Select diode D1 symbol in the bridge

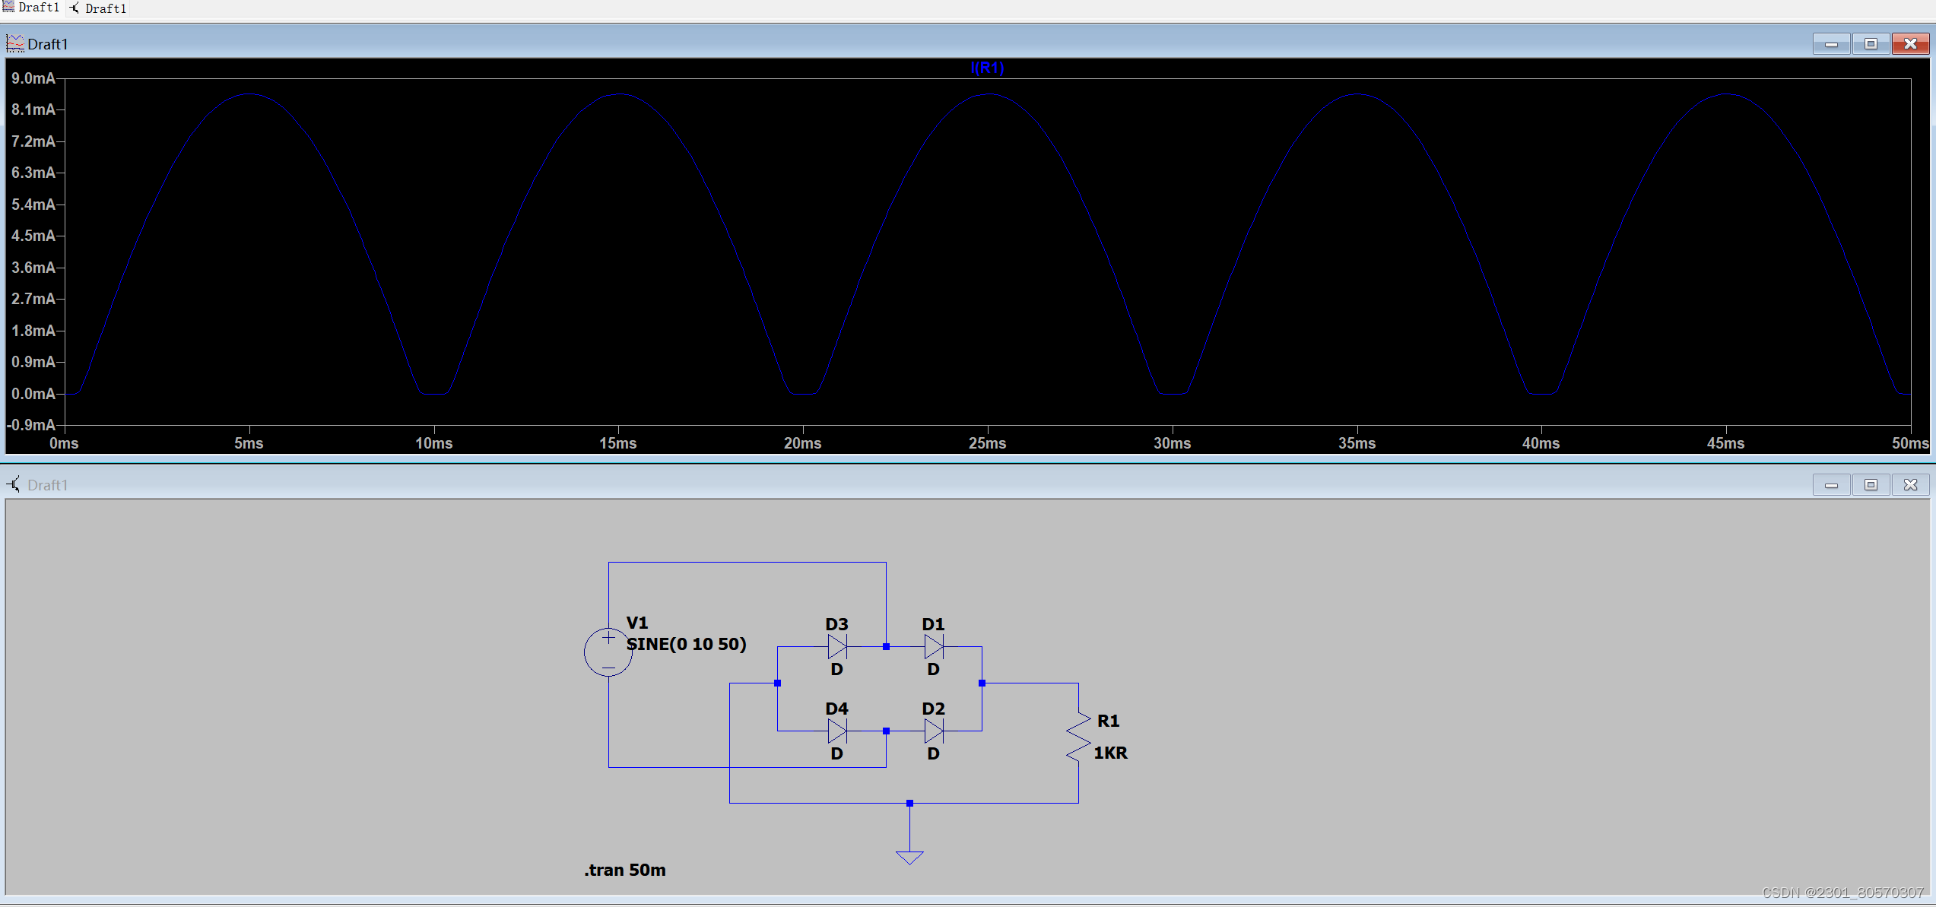point(934,647)
